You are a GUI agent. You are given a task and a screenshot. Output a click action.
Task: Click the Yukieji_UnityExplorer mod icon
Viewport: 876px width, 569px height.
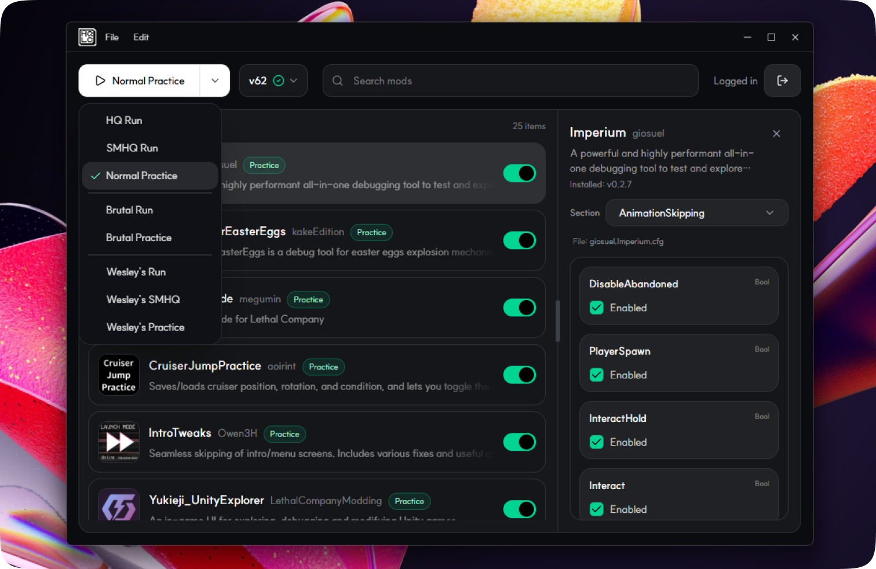coord(119,505)
